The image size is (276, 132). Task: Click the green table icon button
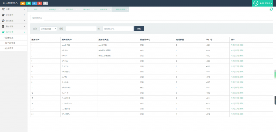[x=29, y=3]
